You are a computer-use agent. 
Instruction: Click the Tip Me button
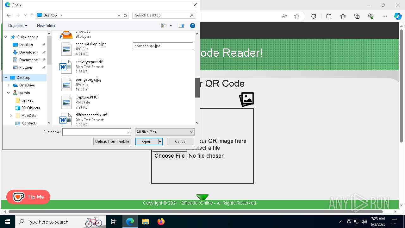coord(28,197)
